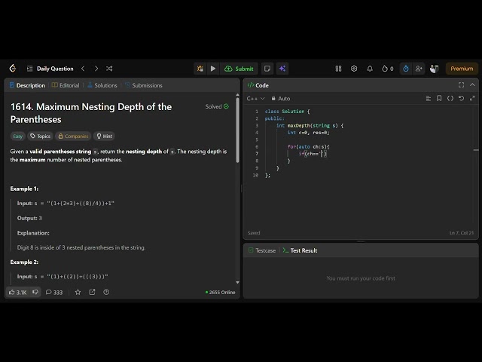Like the problem with thumbs up

click(x=17, y=292)
